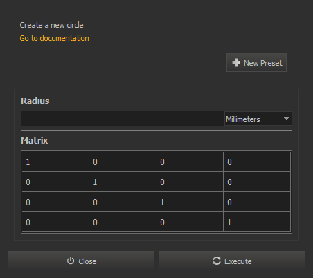Select matrix cell row two column four
This screenshot has width=313, height=278.
[257, 182]
